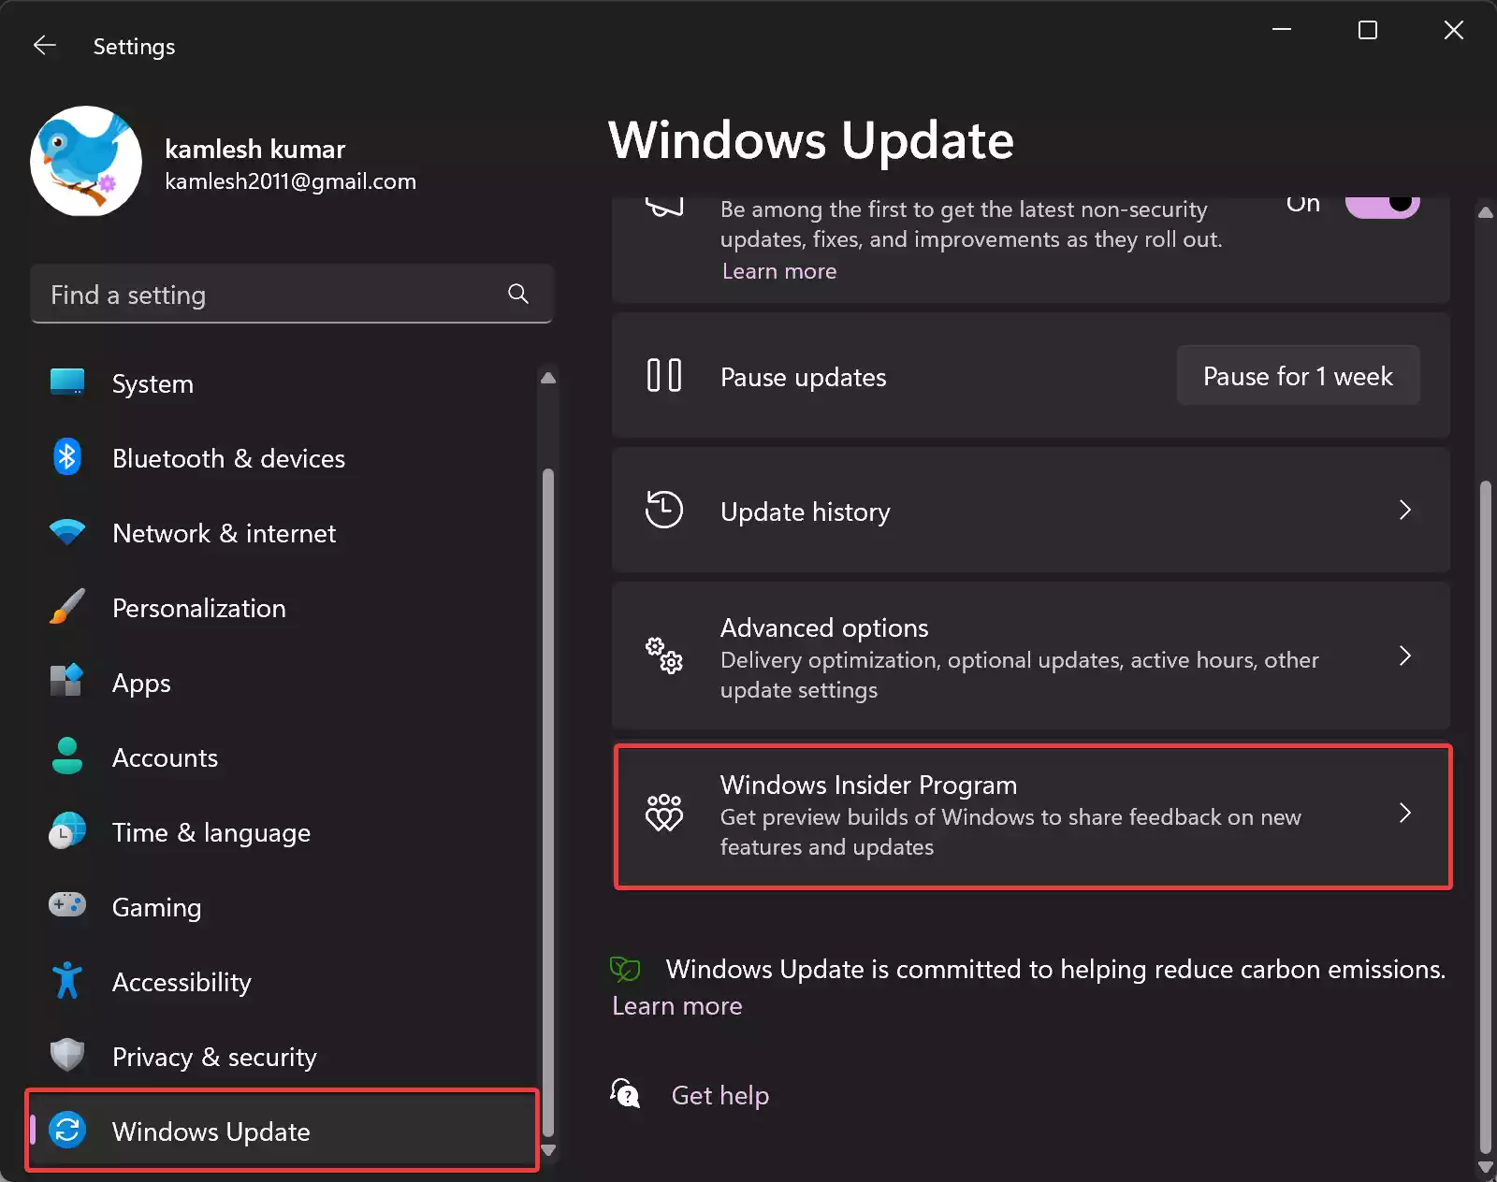Image resolution: width=1497 pixels, height=1182 pixels.
Task: Click the Advanced options gears icon
Action: [664, 656]
